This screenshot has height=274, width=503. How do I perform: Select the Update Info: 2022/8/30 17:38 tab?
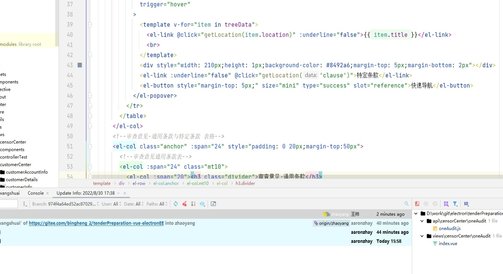point(85,193)
